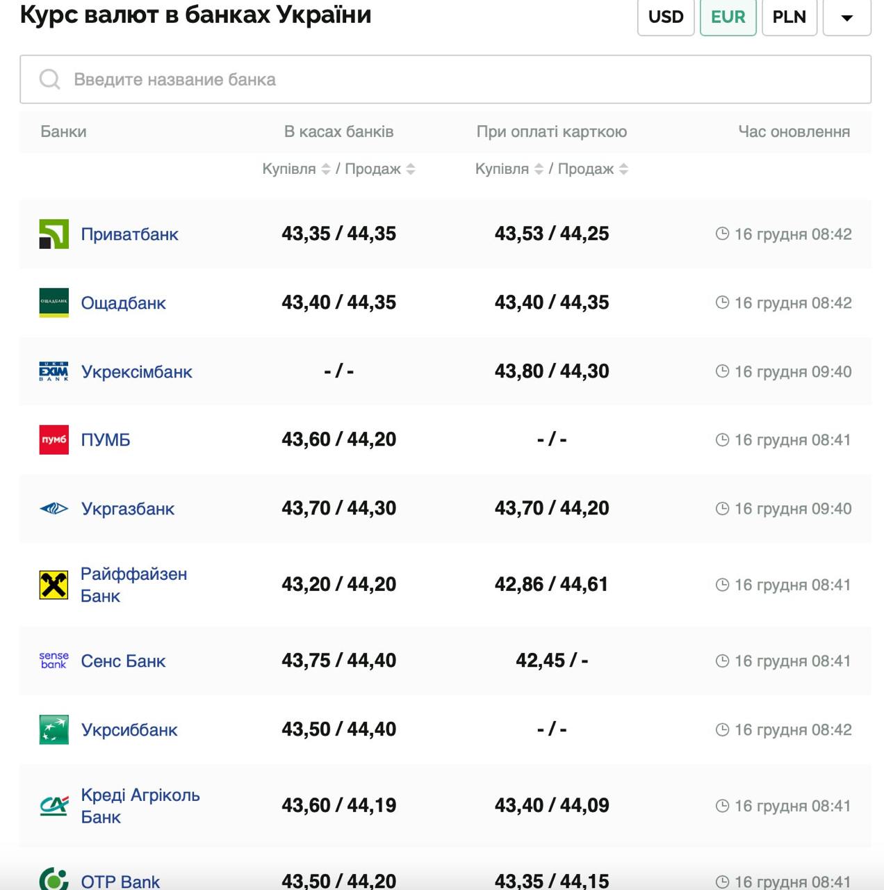Image resolution: width=884 pixels, height=890 pixels.
Task: Click the Sense Bank logo
Action: click(54, 661)
